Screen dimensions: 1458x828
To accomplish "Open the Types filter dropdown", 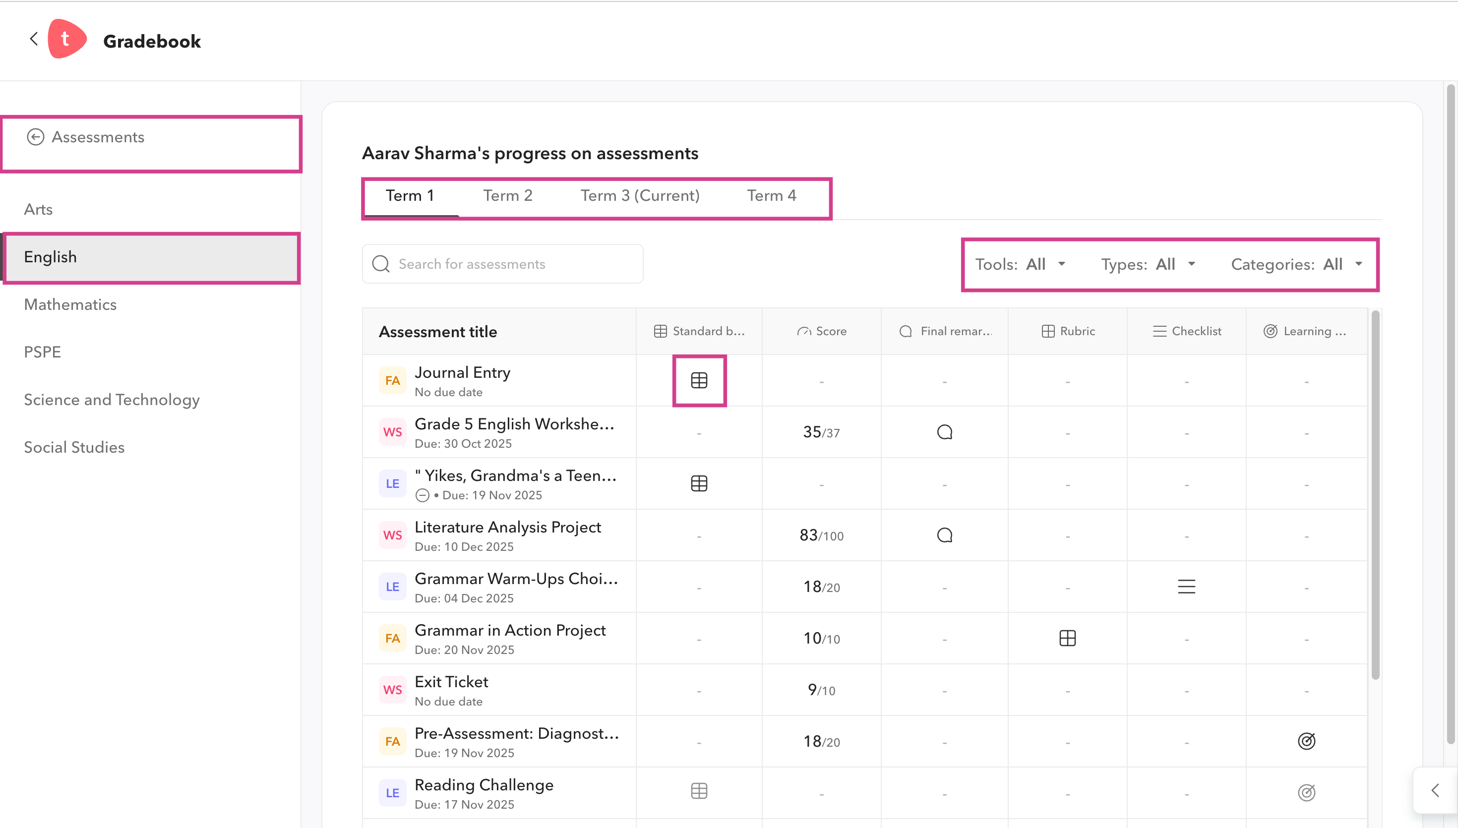I will [1148, 264].
